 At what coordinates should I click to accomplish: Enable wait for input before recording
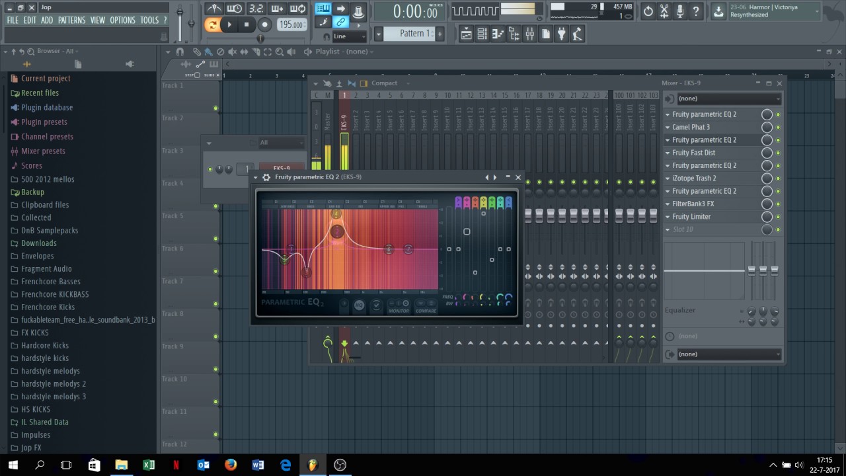pyautogui.click(x=235, y=9)
